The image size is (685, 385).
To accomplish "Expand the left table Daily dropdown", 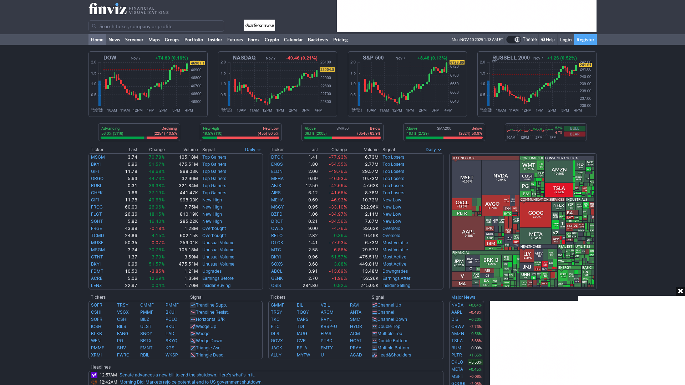I will (x=253, y=150).
